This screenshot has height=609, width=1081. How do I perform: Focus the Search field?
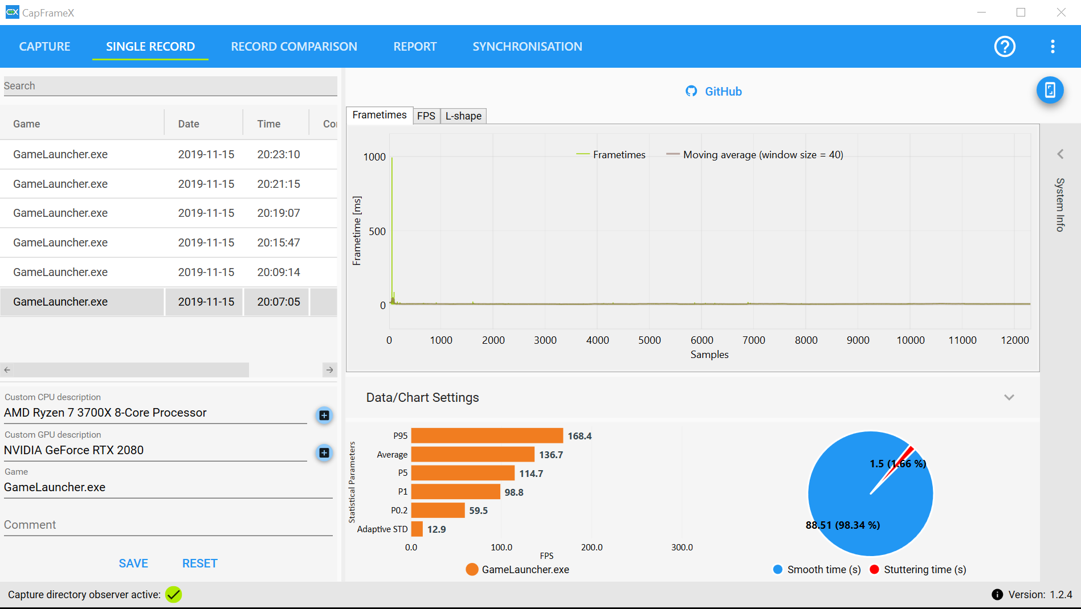170,86
